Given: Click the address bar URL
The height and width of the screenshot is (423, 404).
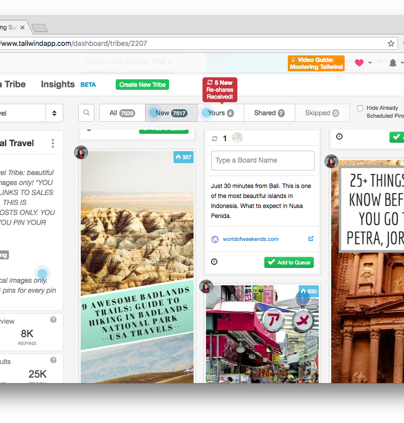Looking at the screenshot, I should (x=73, y=43).
